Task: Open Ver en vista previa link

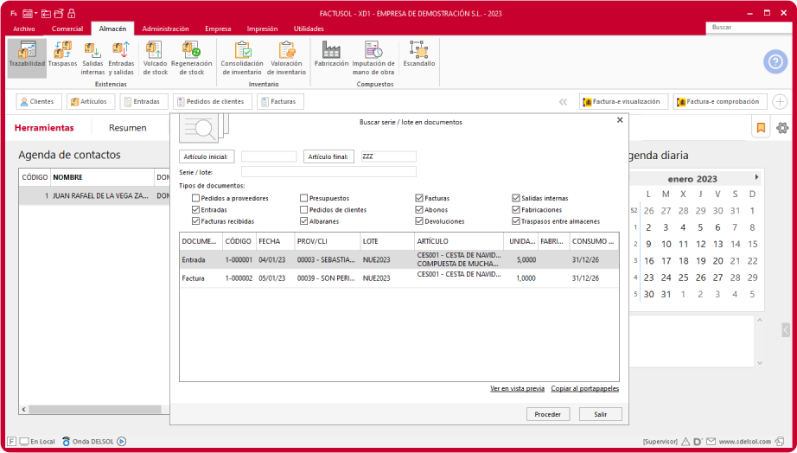Action: pos(518,388)
